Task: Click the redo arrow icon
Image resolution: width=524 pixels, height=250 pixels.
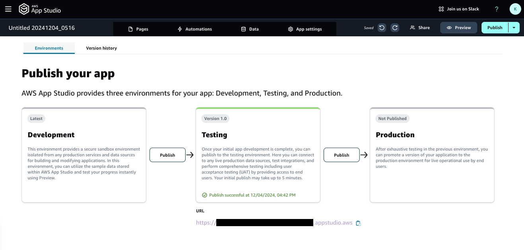Action: coord(395,27)
